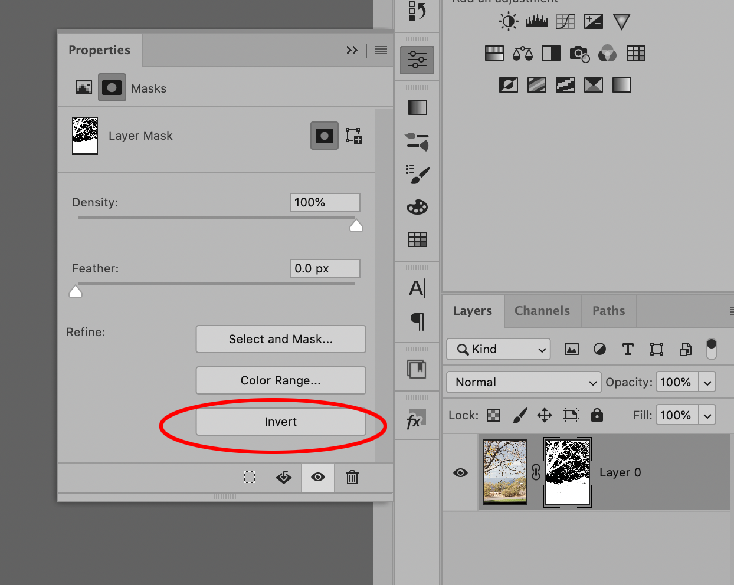Open the Kind filter dropdown
734x585 pixels.
pyautogui.click(x=498, y=349)
